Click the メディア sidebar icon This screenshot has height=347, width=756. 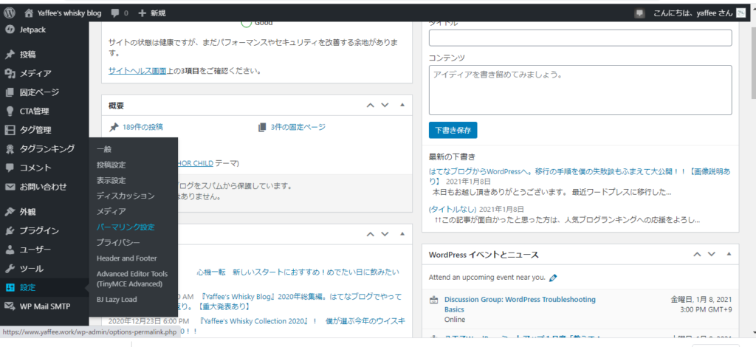click(x=9, y=73)
